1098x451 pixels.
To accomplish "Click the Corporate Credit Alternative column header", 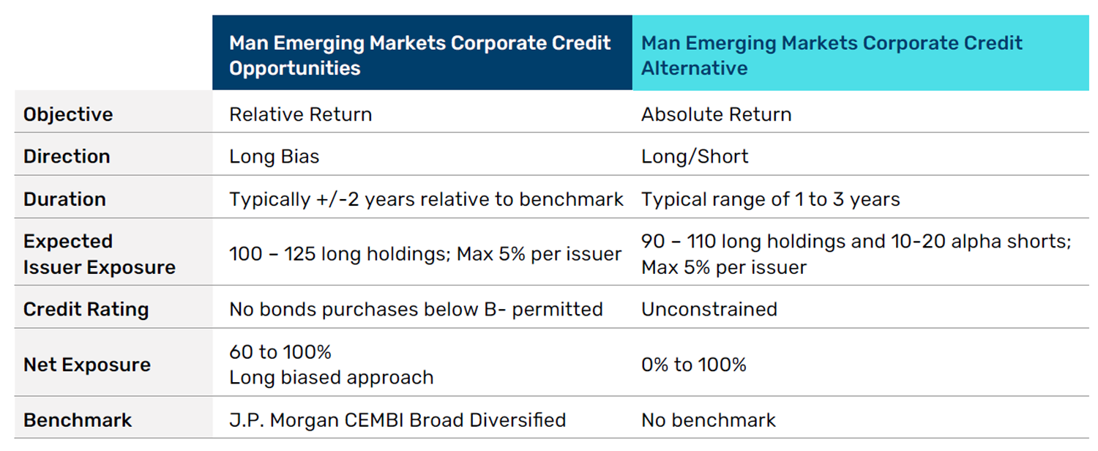I will pos(832,55).
